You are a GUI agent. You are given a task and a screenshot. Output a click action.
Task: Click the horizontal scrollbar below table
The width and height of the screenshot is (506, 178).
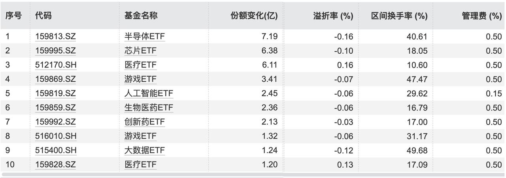[x=253, y=174]
